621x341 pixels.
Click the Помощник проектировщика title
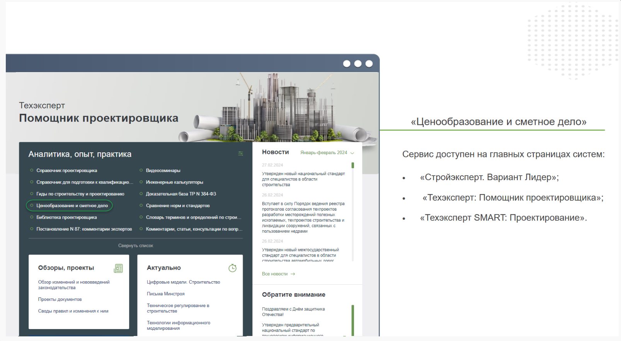point(99,118)
